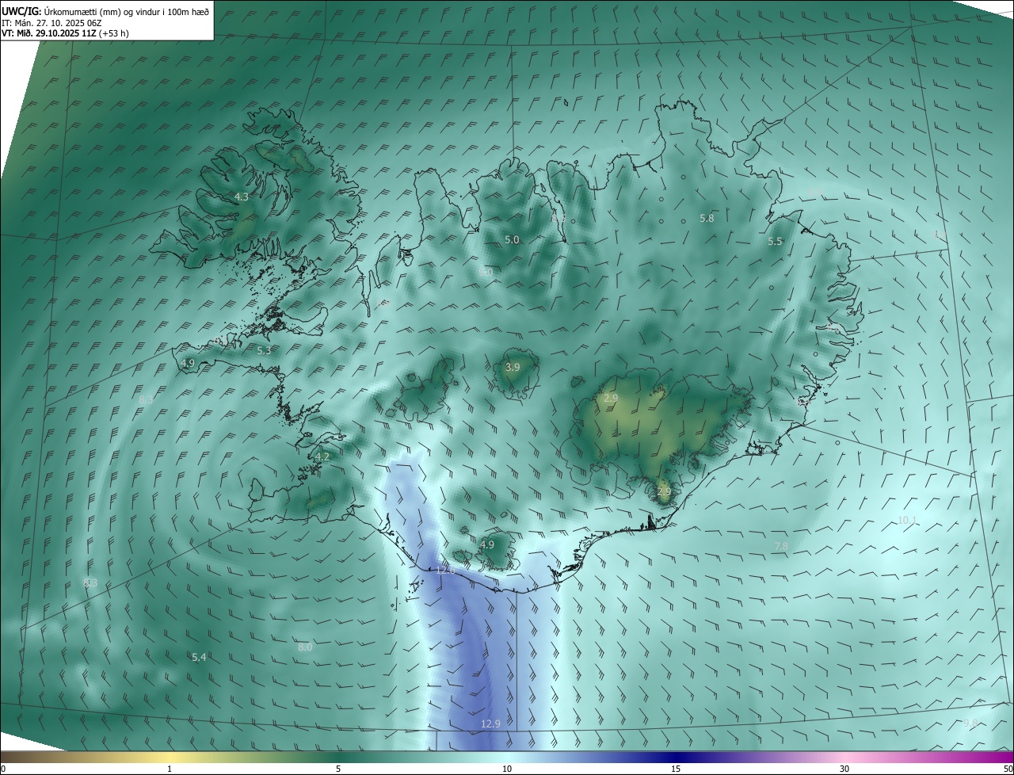Click the 0 tick on the colour scale
This screenshot has height=775, width=1014.
pos(3,769)
